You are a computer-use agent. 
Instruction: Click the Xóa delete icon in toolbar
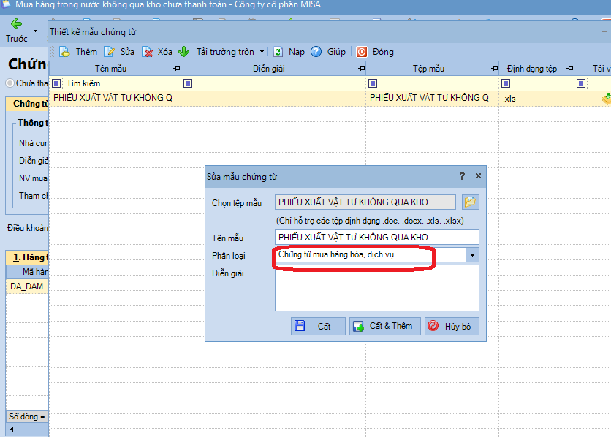(x=148, y=52)
